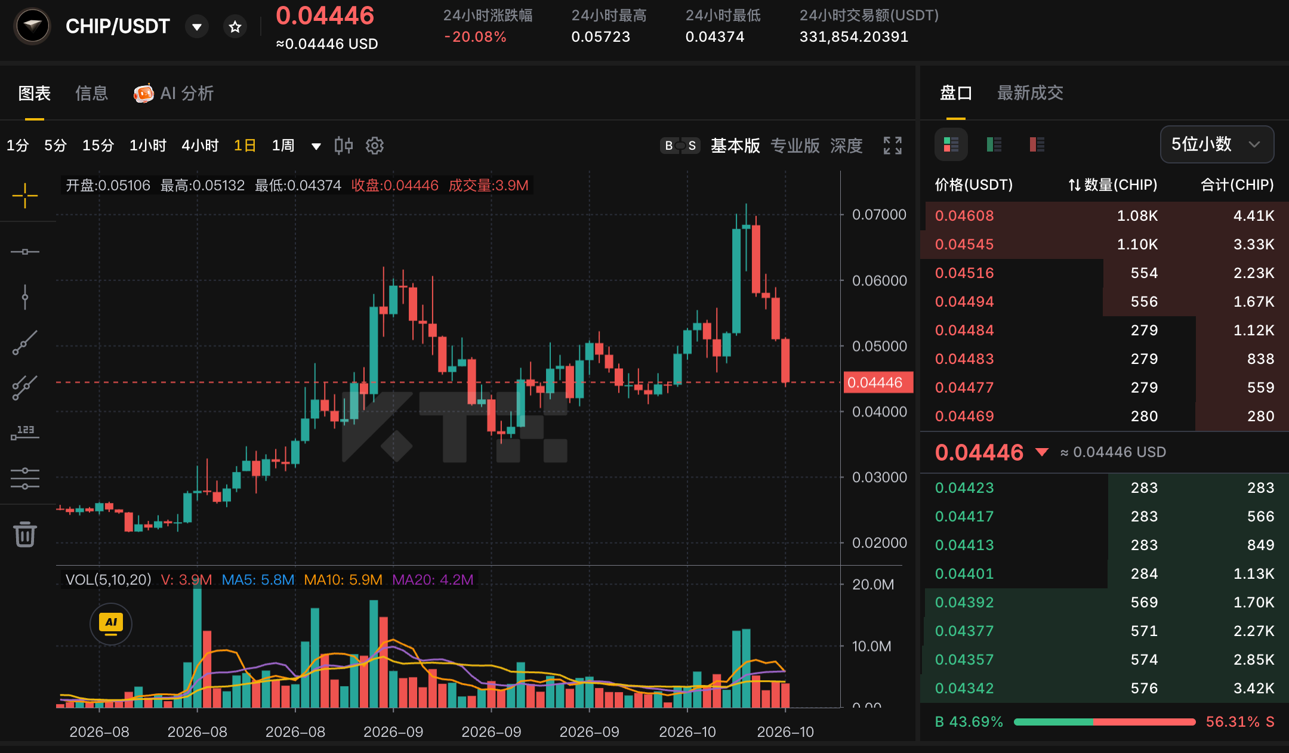The image size is (1289, 753).
Task: Open the indicator settings sliders tool
Action: [x=25, y=479]
